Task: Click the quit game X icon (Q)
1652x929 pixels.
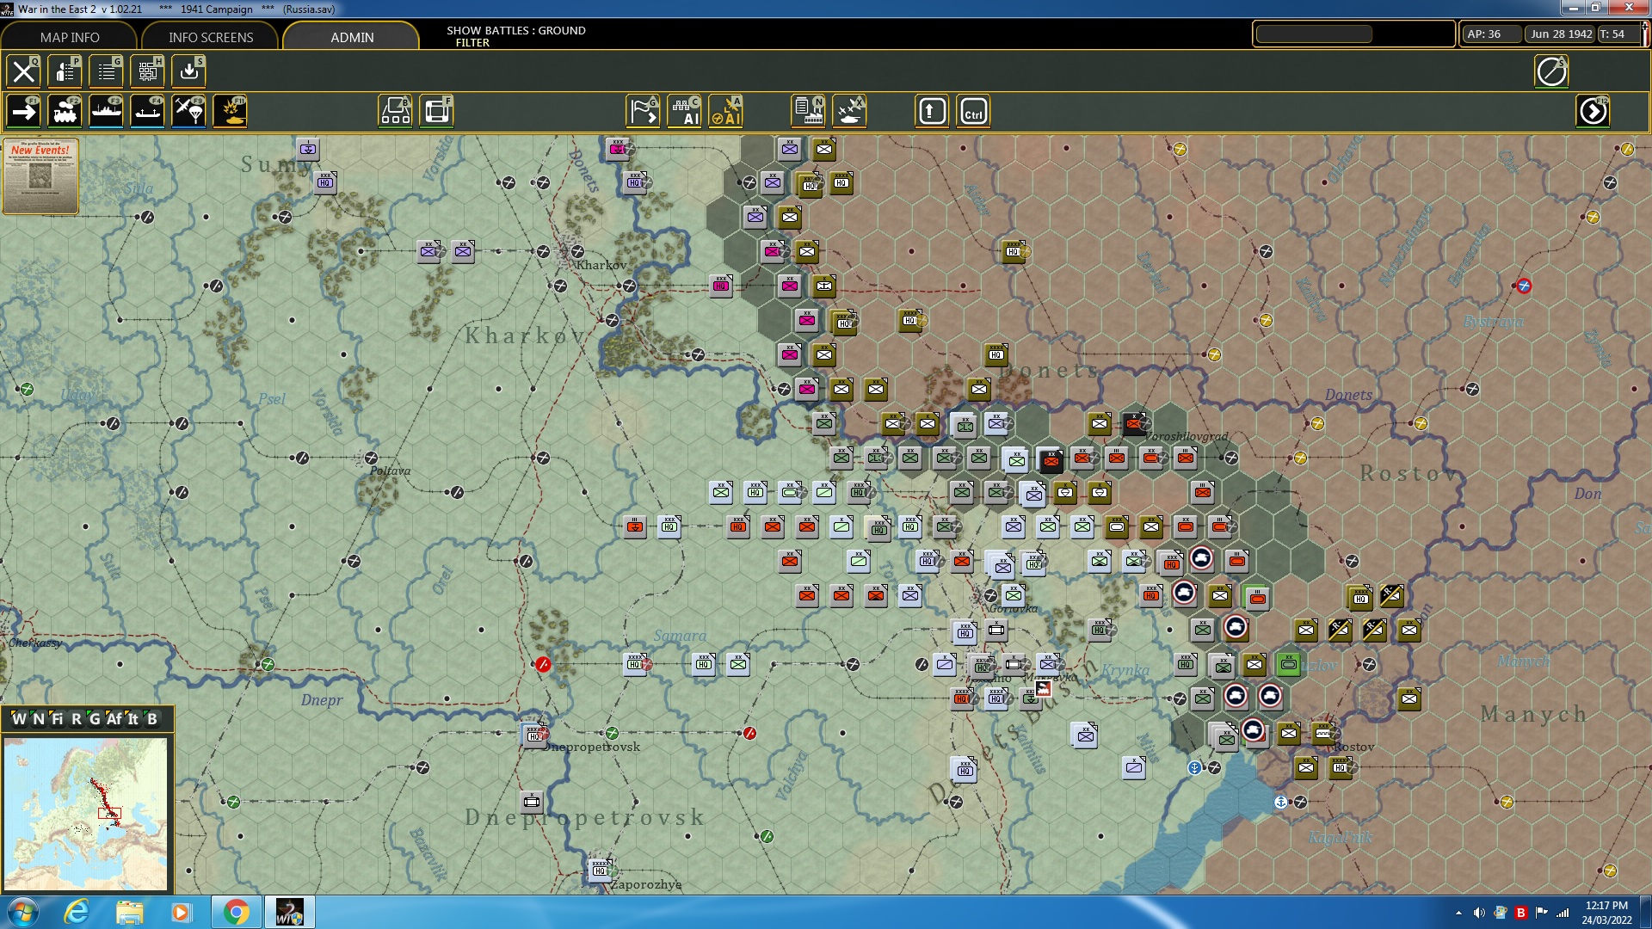Action: pos(24,71)
